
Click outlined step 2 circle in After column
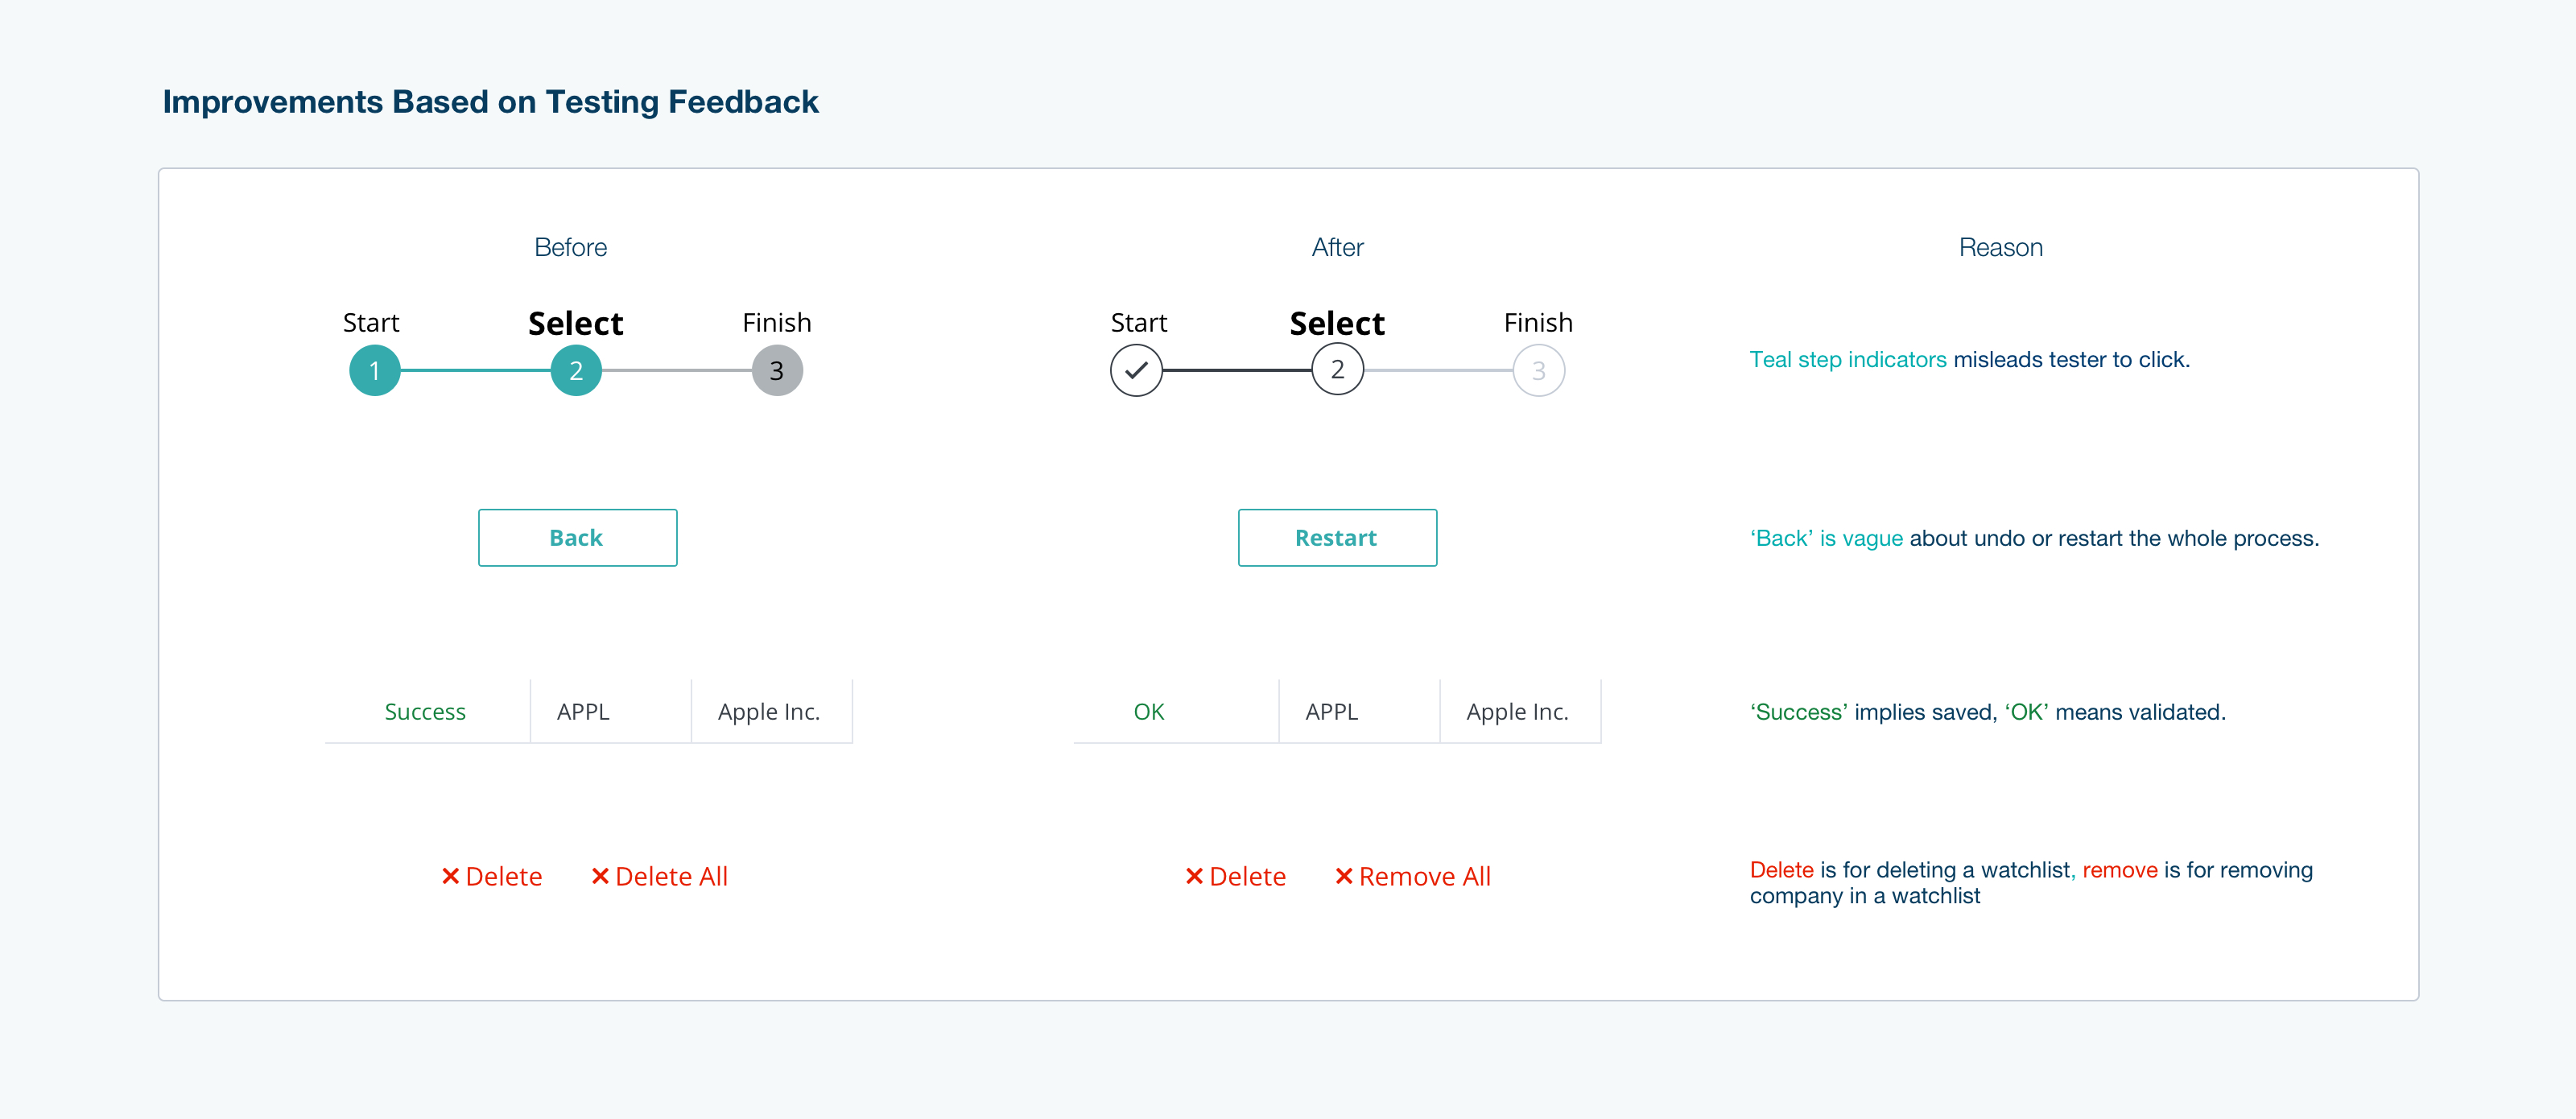[x=1337, y=370]
